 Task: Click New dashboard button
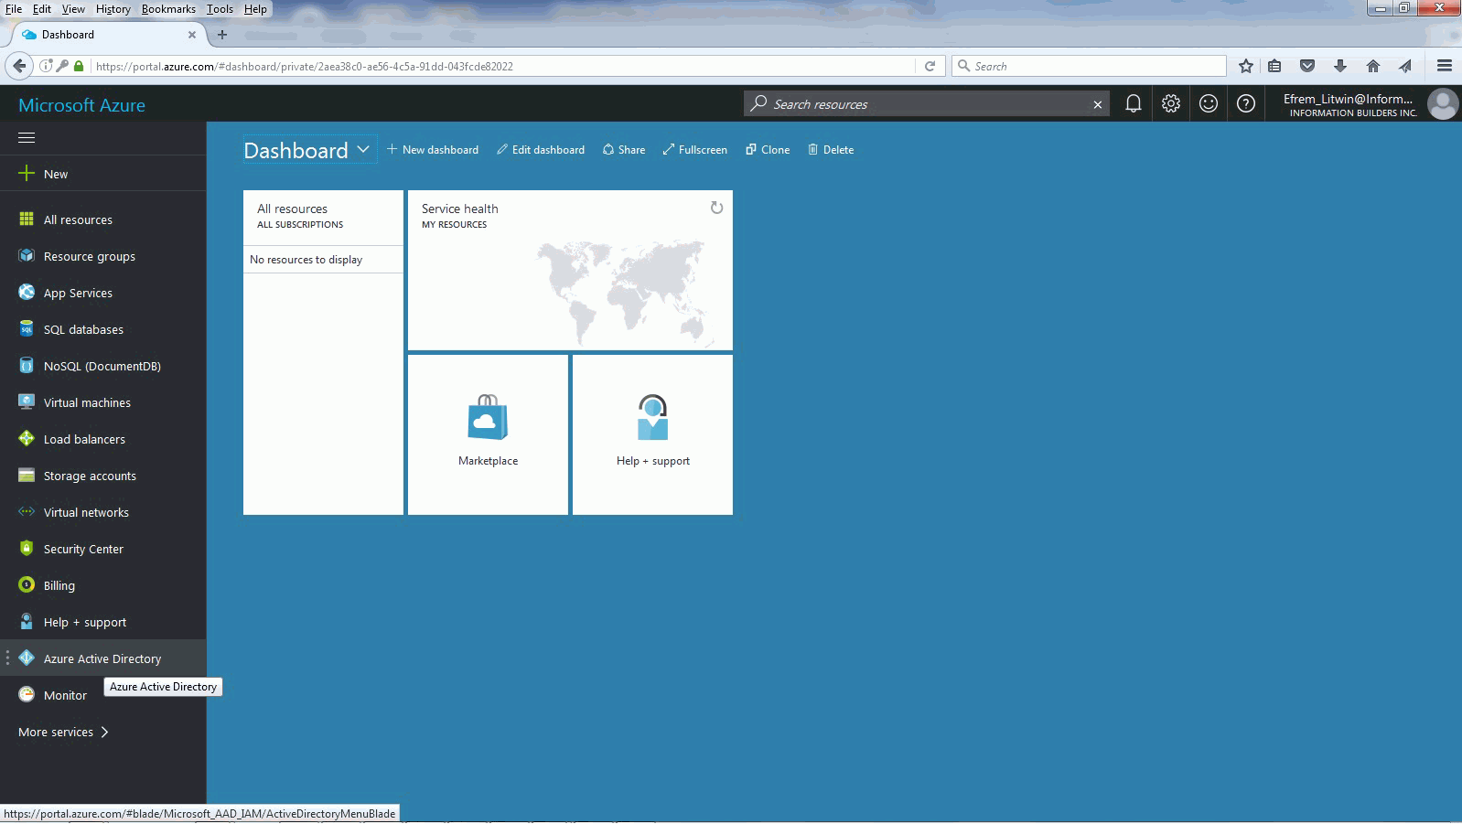(x=433, y=150)
